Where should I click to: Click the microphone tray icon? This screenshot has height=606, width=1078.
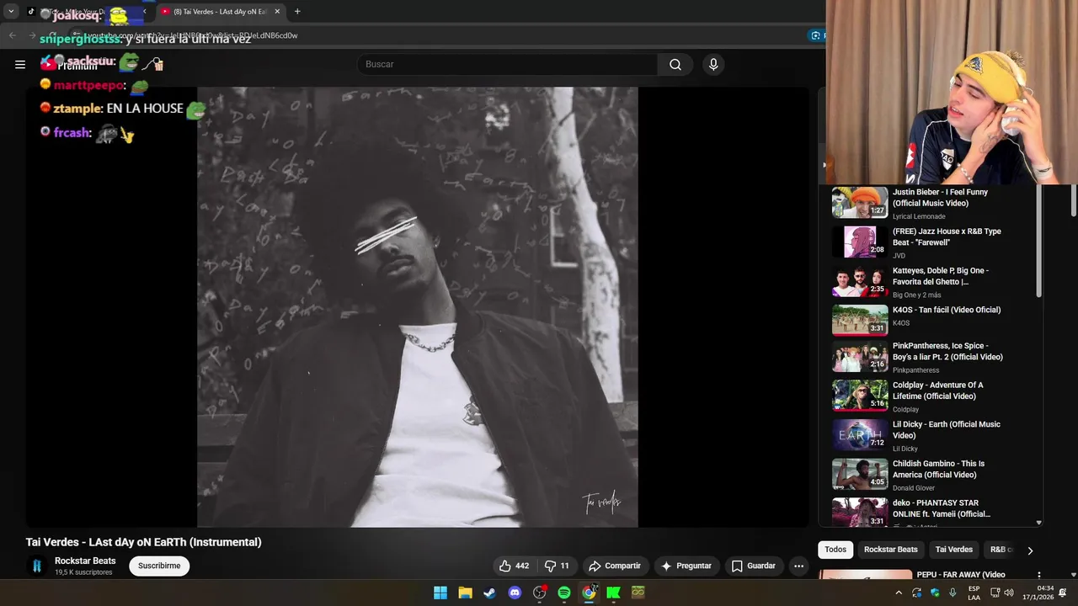coord(953,593)
